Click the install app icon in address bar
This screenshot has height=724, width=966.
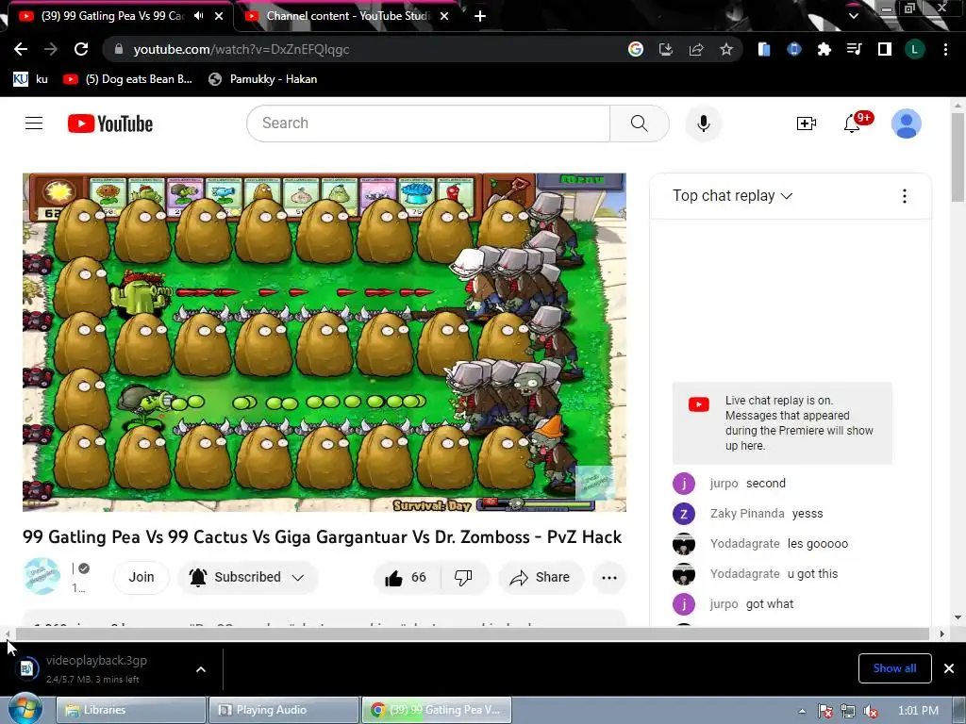[666, 49]
